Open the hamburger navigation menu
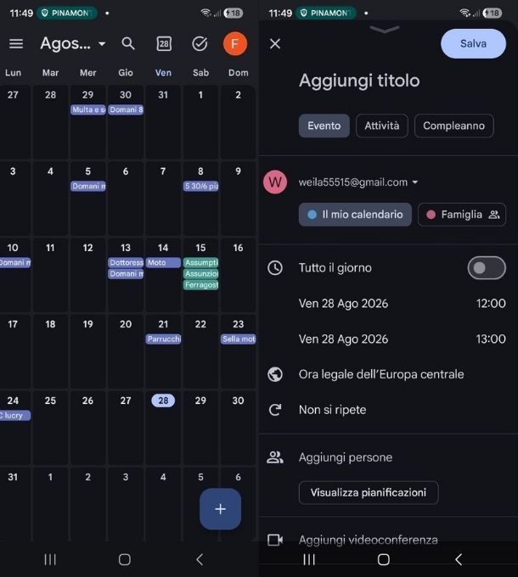518x577 pixels. pos(16,43)
